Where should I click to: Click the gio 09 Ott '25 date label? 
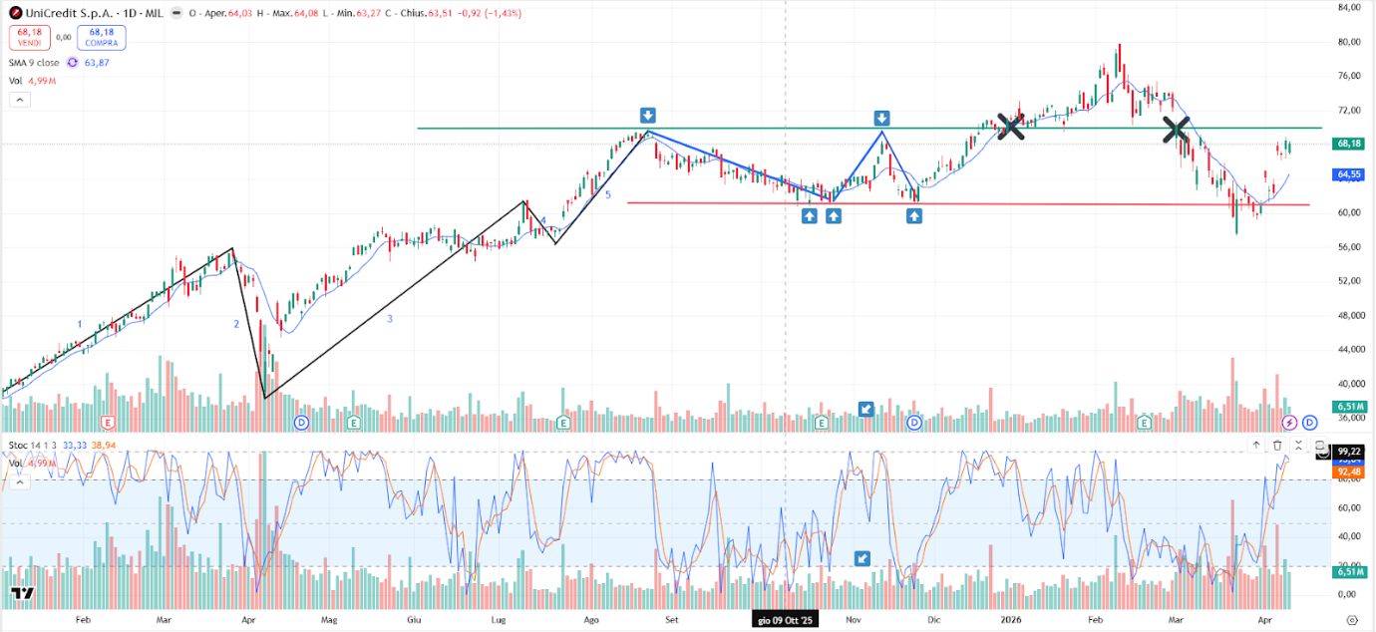pos(785,620)
